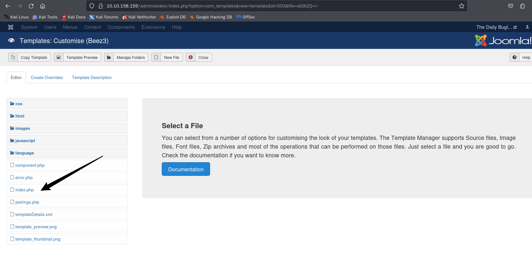Click the Copy Template icon
Viewport: 532px width, 260px height.
tap(13, 57)
